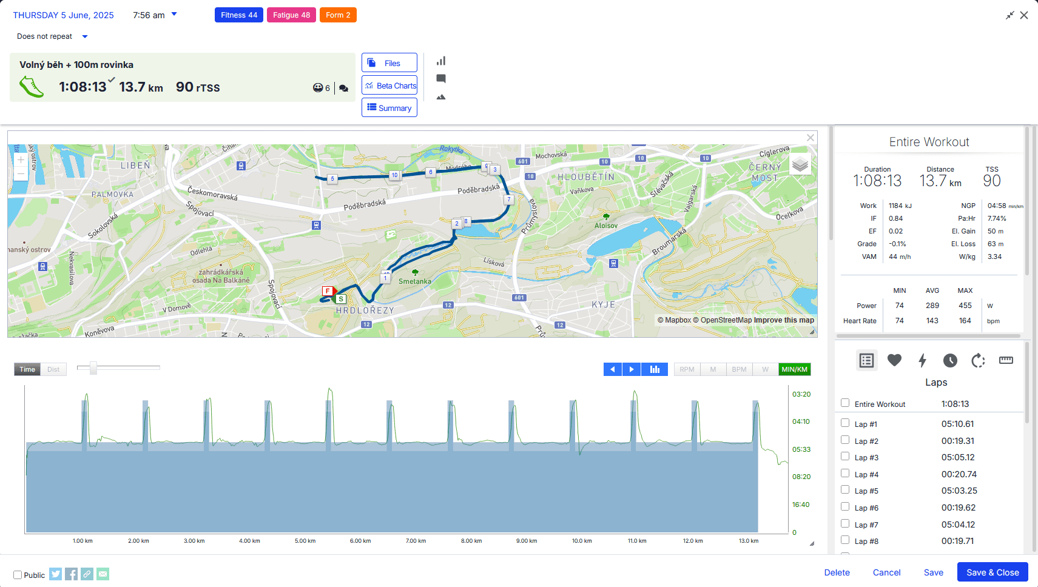Click the Fatigue 48 badge
Viewport: 1038px width, 587px height.
point(291,15)
